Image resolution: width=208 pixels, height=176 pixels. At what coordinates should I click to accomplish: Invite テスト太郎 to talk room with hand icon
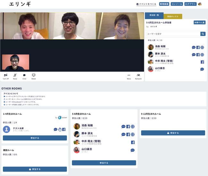[60, 129]
